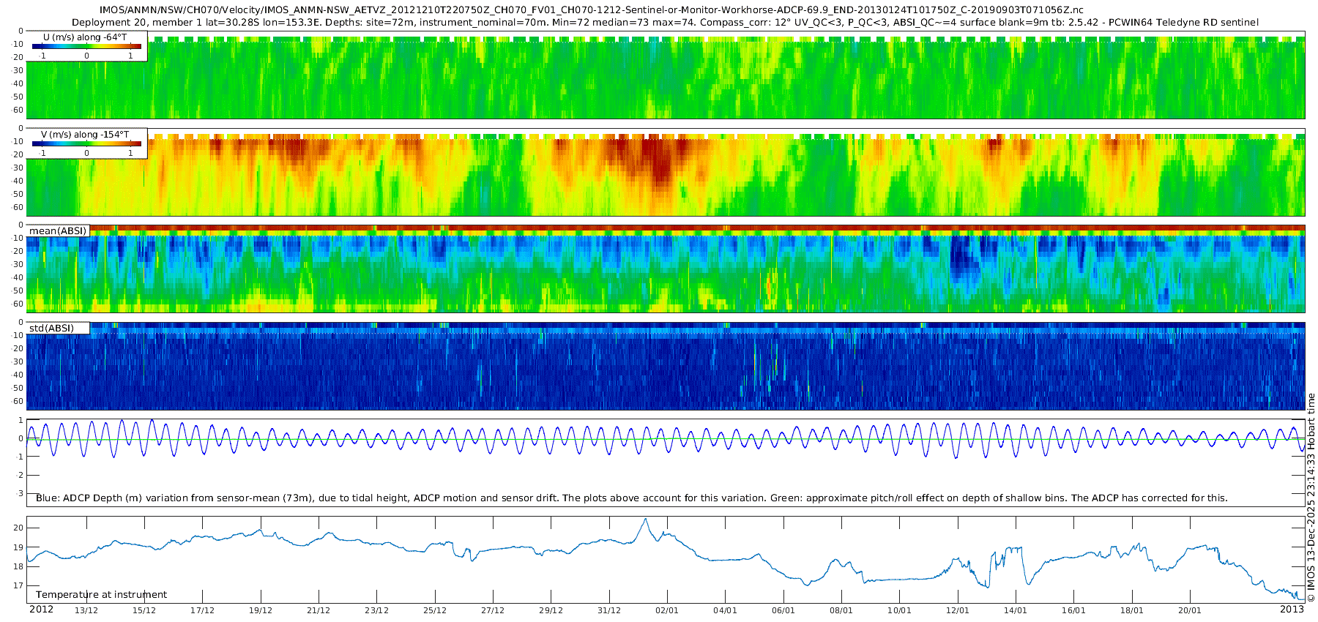Click the 19/12 date tick label
1318x622 pixels.
[260, 611]
